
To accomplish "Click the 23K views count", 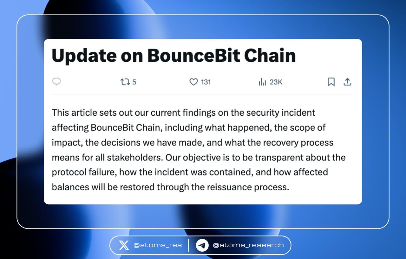I will [x=276, y=82].
